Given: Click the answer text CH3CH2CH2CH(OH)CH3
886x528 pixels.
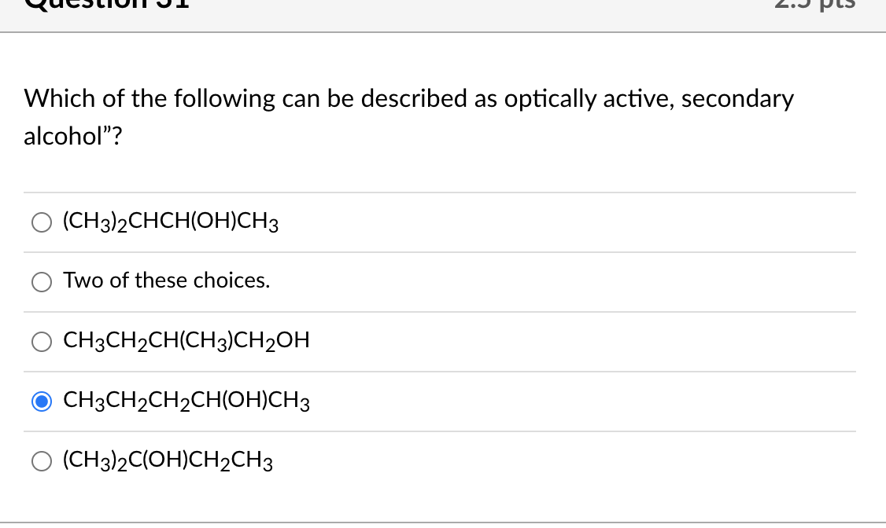Looking at the screenshot, I should (186, 401).
